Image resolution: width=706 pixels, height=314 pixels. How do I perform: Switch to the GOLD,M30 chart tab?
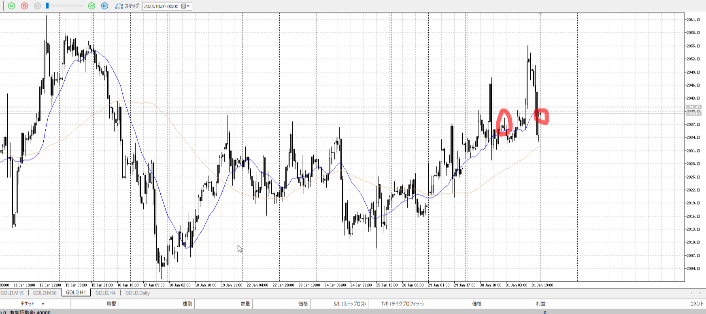[45, 293]
